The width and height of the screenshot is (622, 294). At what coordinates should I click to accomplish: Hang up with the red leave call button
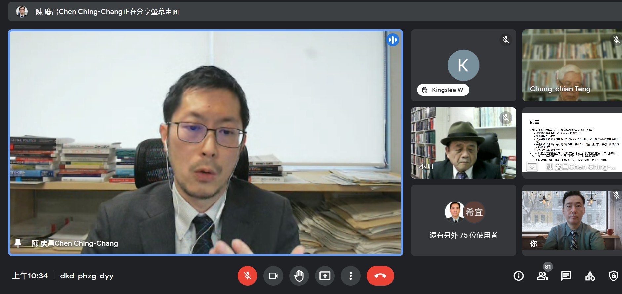tap(380, 276)
